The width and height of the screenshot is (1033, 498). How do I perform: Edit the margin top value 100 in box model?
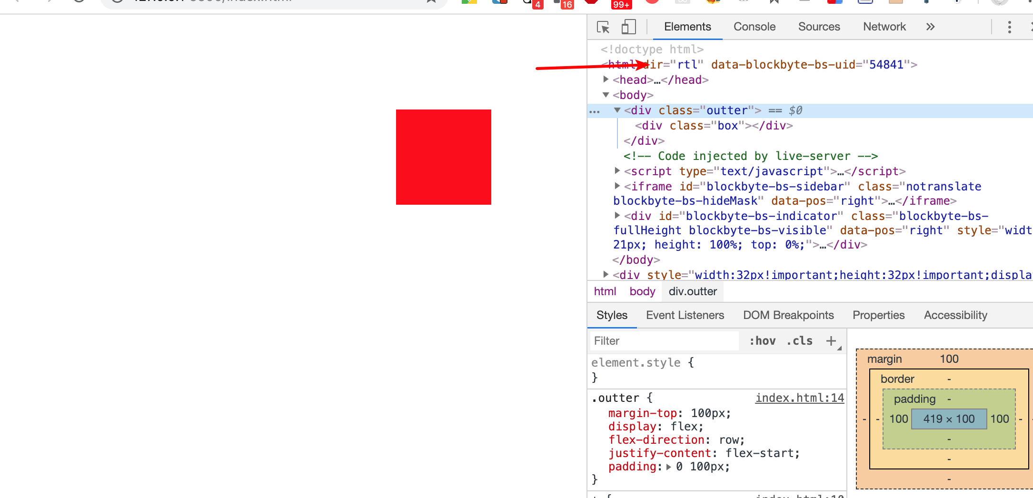click(949, 359)
